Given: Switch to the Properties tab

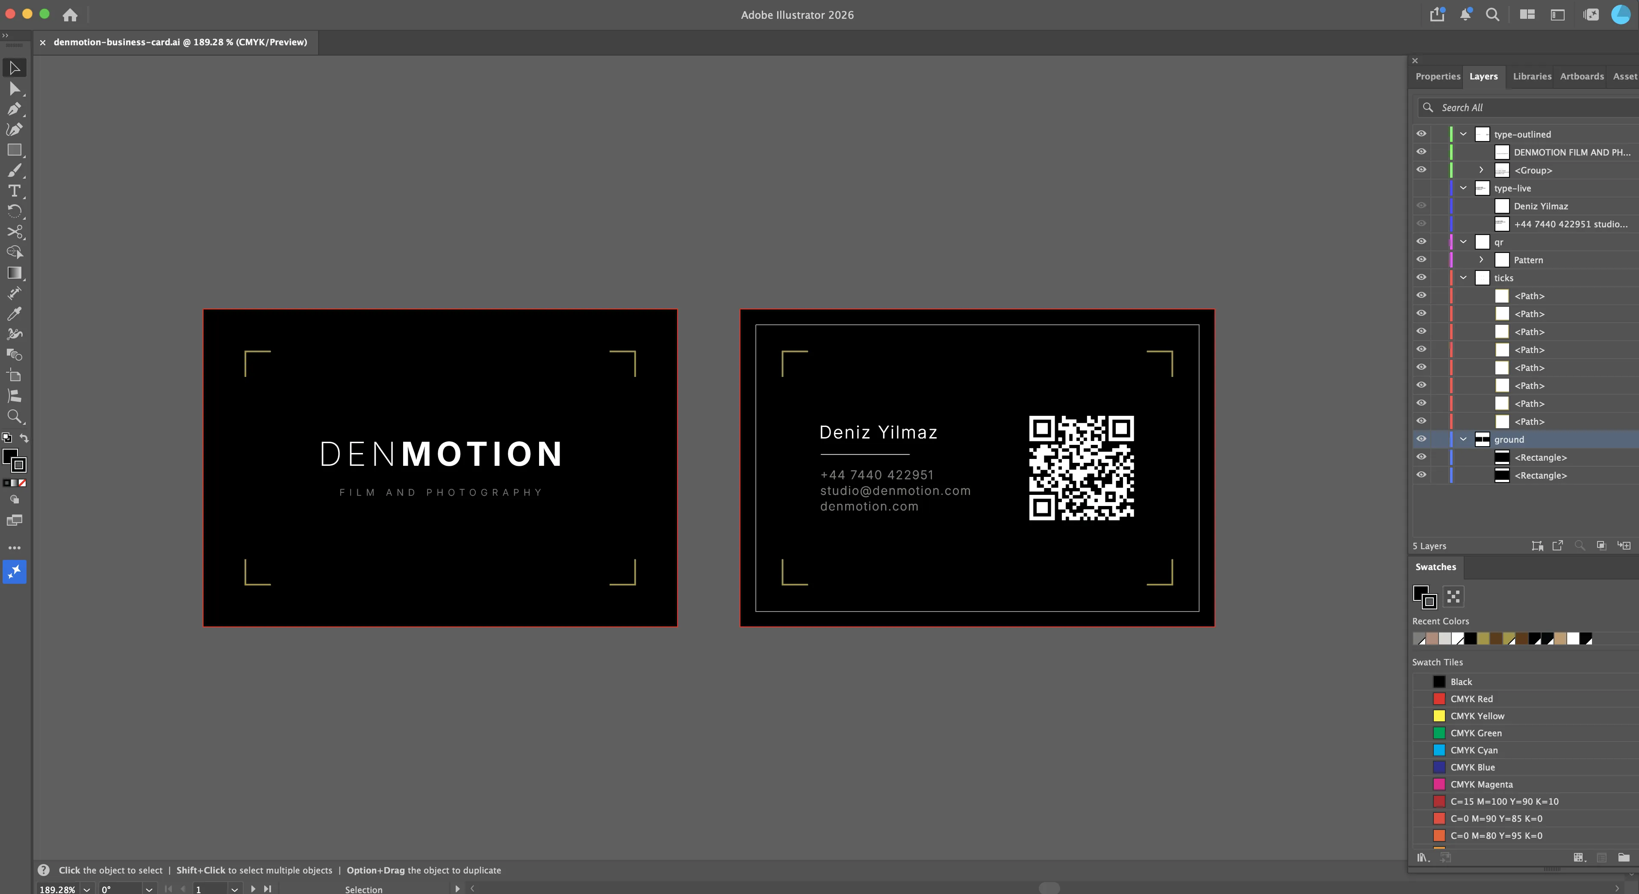Looking at the screenshot, I should (1437, 76).
